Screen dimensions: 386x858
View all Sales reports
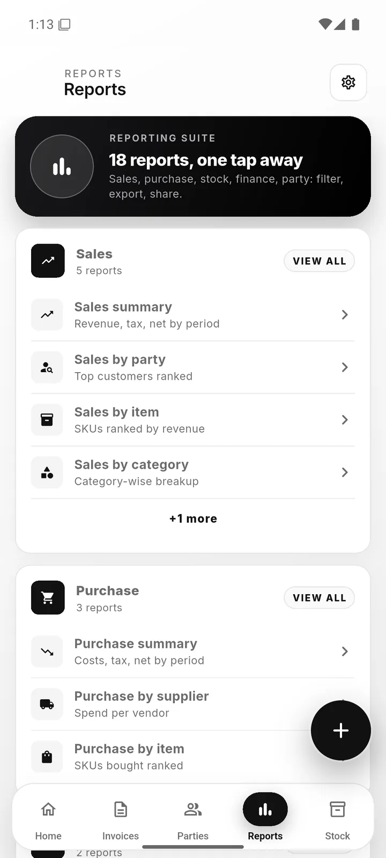point(320,261)
